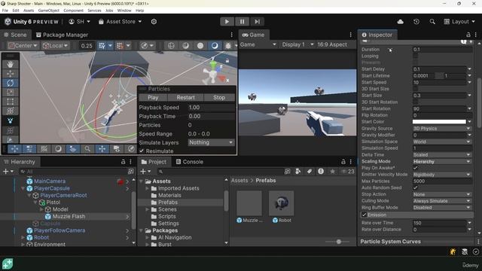Adjust the Project icon size slider
Viewport: 482px width, 271px height.
tap(338, 242)
